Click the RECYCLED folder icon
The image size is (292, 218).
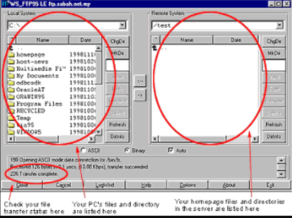click(x=11, y=110)
